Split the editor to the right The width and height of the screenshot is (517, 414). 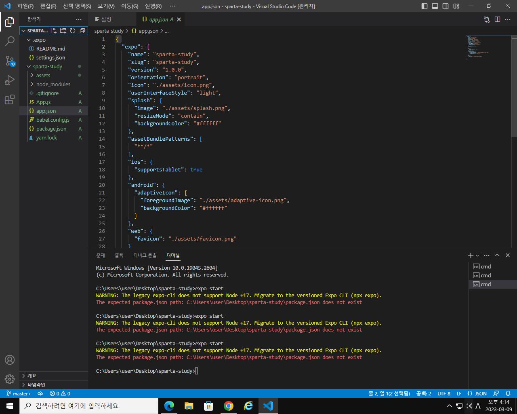click(497, 19)
